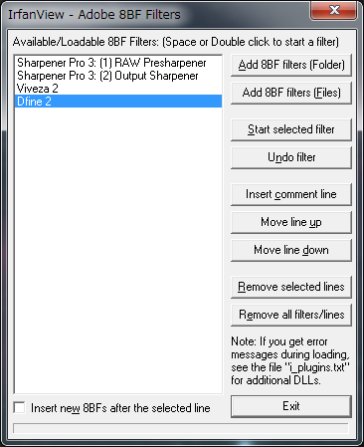Select the Viveza 2 filter
This screenshot has height=447, width=364.
point(118,89)
